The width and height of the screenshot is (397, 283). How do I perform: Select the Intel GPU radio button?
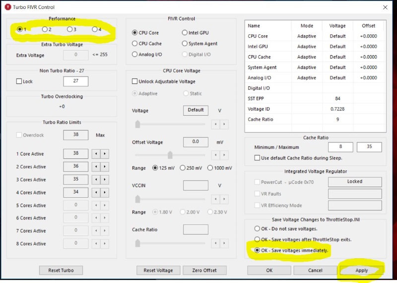coord(185,33)
